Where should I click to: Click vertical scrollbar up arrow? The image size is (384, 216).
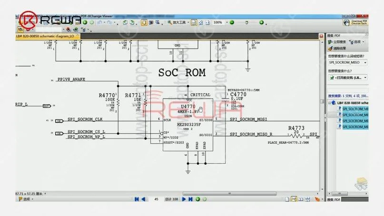pos(322,42)
